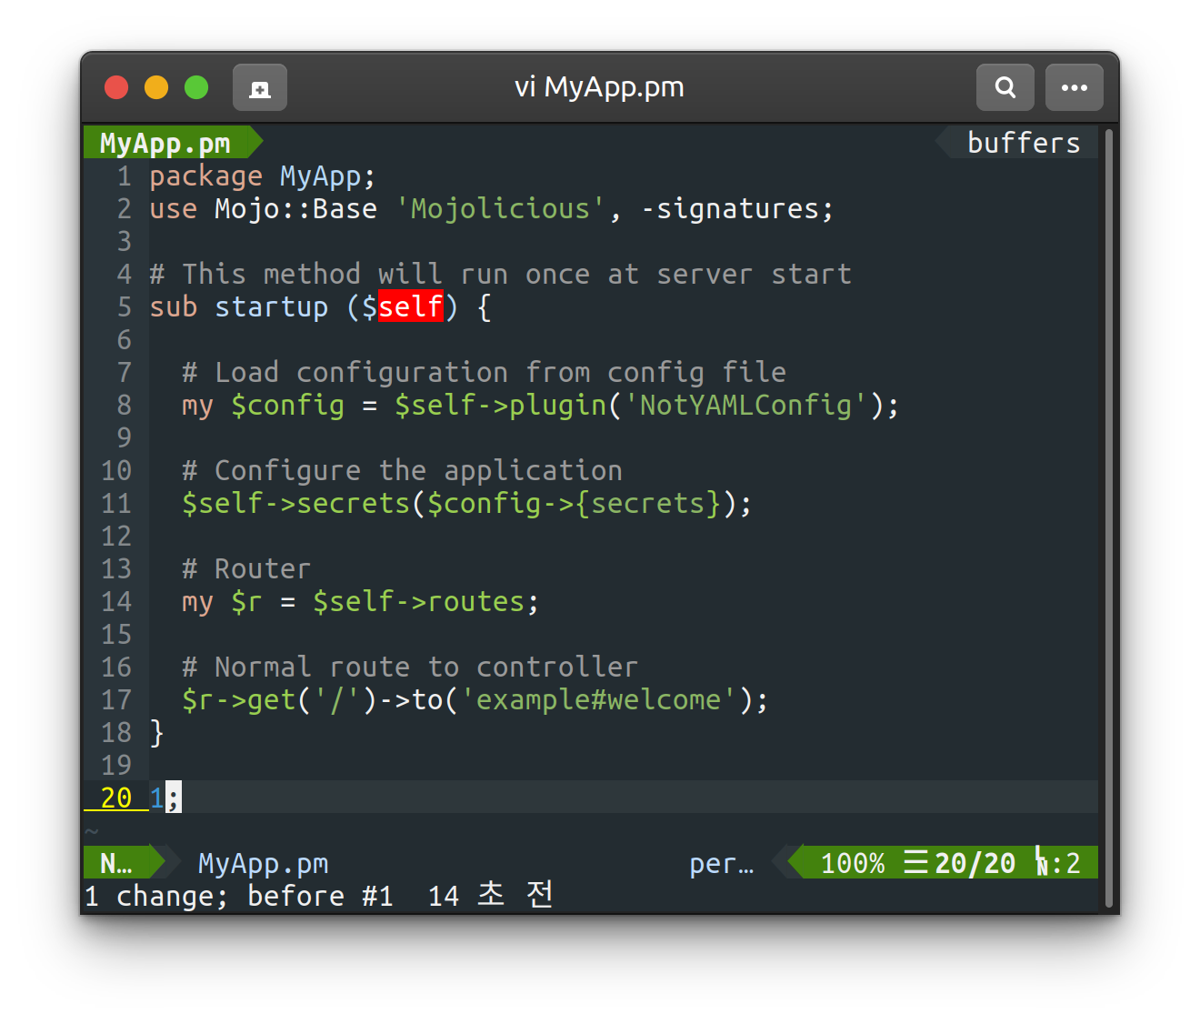Click the buffers label in tabline
This screenshot has height=1024, width=1200.
pyautogui.click(x=1024, y=143)
